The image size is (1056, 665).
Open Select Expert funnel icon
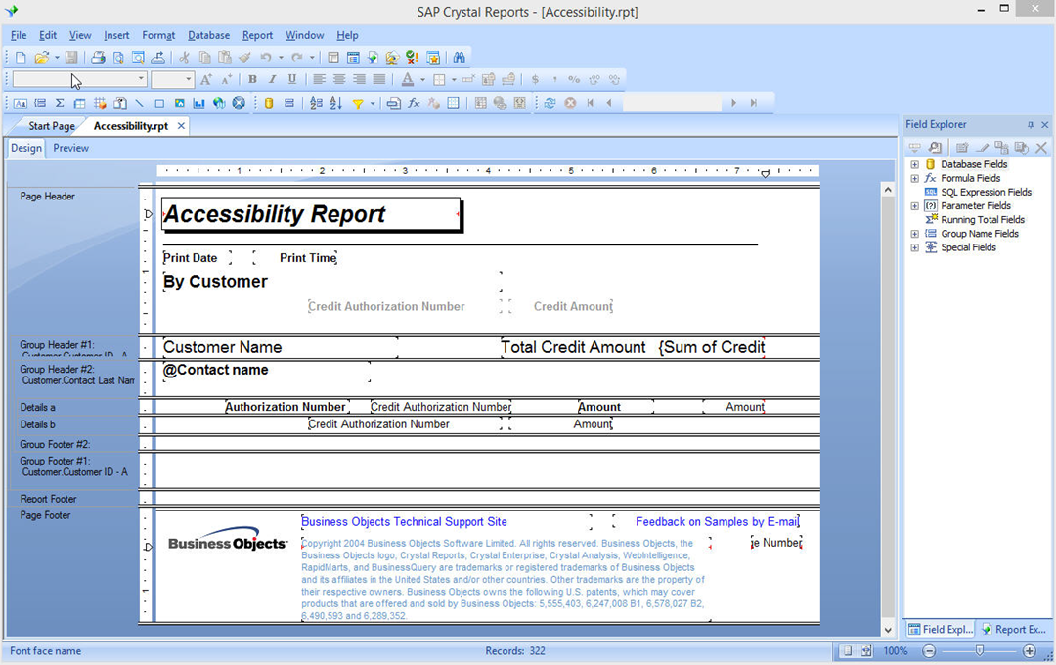click(358, 103)
